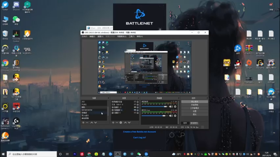The height and width of the screenshot is (157, 280).
Task: Toggle visibility of window capture 5 source
Action: 135,113
